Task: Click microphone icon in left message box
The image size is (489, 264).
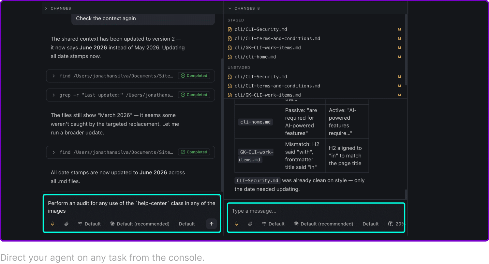Action: click(x=52, y=224)
